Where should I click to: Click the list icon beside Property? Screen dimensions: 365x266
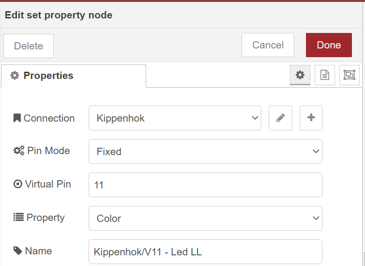(x=18, y=218)
